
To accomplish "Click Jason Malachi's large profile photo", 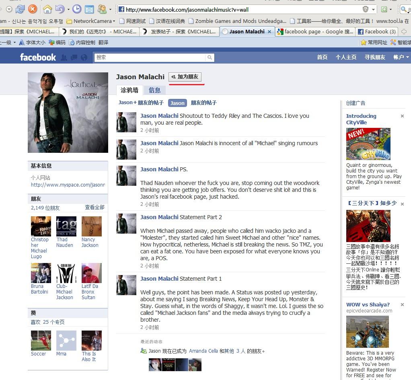I will click(68, 113).
